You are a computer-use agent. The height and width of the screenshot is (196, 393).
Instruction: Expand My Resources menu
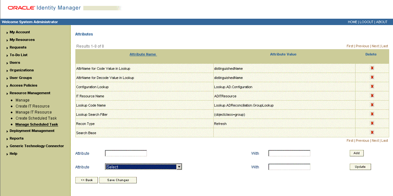point(22,40)
